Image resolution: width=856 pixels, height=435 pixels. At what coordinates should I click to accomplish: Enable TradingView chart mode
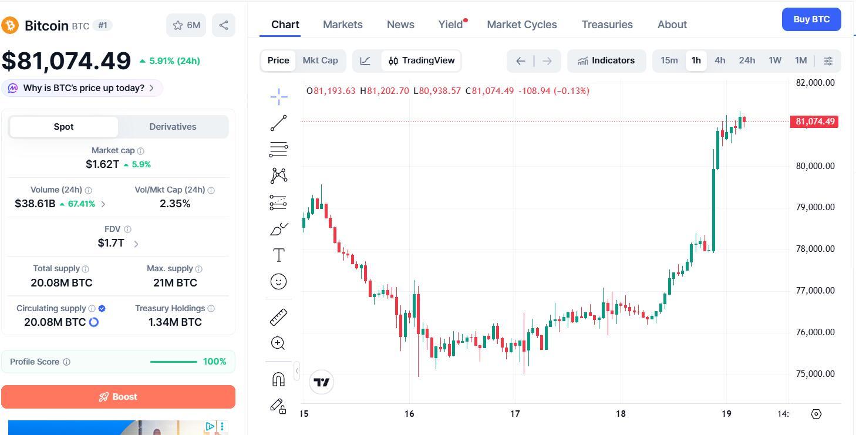421,60
